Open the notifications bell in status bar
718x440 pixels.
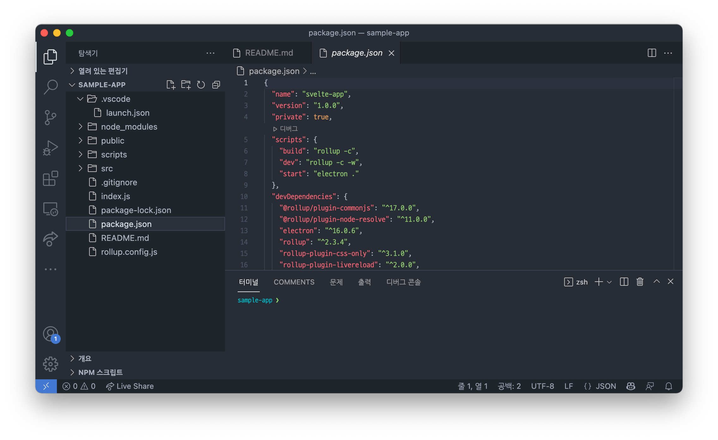click(x=668, y=386)
